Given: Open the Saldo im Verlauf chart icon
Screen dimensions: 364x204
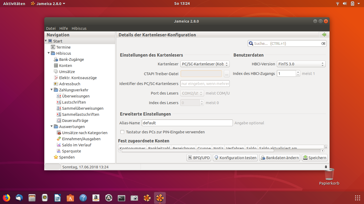Looking at the screenshot, I should click(x=59, y=145).
